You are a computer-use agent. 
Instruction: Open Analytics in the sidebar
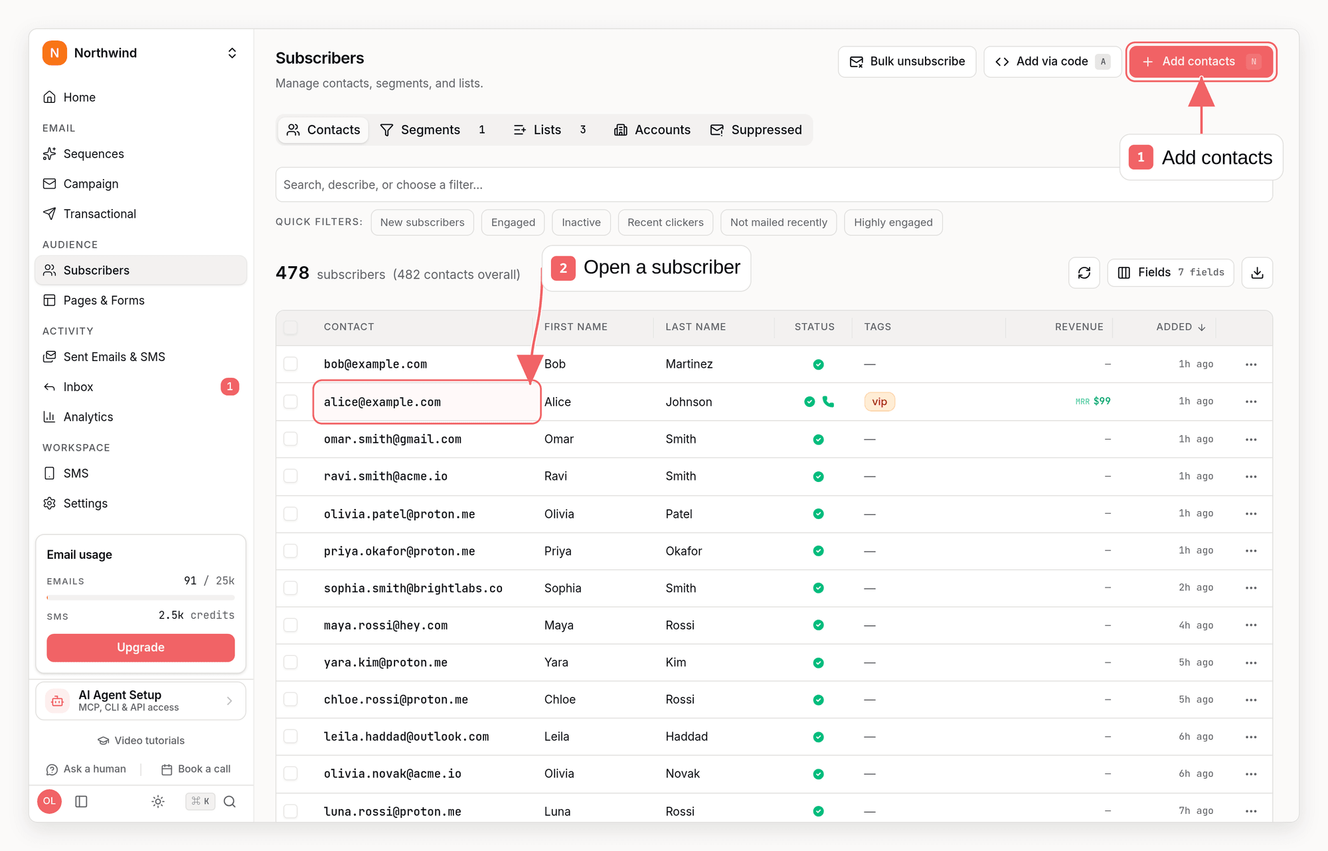[x=140, y=417]
